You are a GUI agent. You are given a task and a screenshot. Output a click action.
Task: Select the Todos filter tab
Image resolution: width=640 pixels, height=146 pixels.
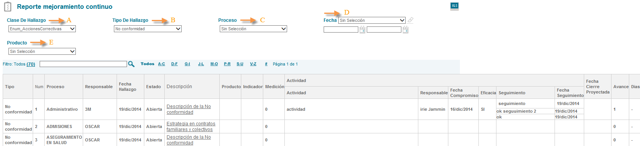coord(147,64)
